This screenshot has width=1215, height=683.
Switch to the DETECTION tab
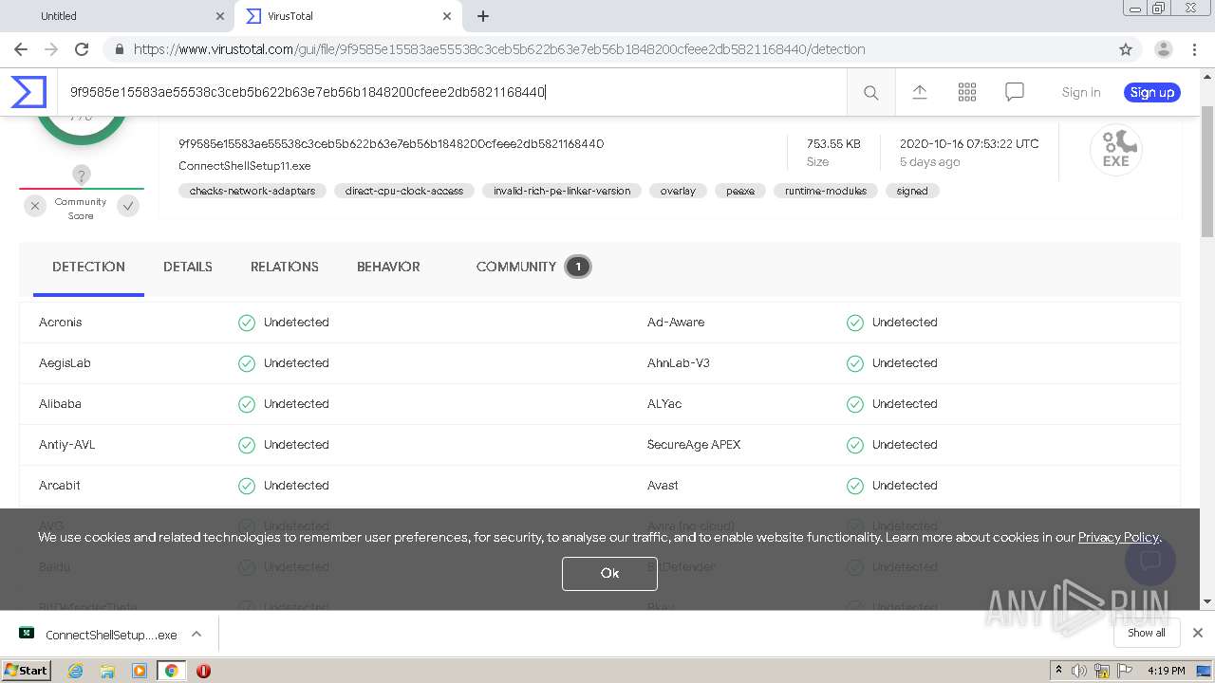[88, 267]
